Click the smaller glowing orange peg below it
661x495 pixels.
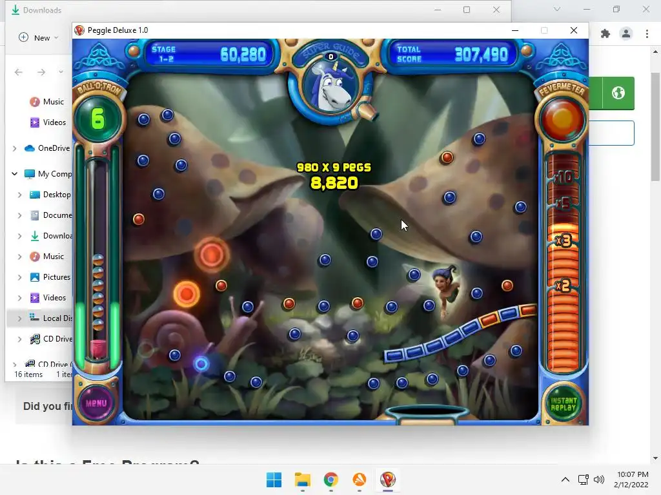[187, 294]
